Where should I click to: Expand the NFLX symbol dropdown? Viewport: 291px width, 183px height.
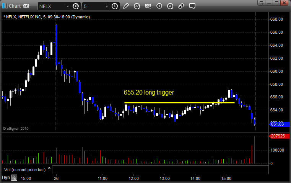(x=68, y=6)
